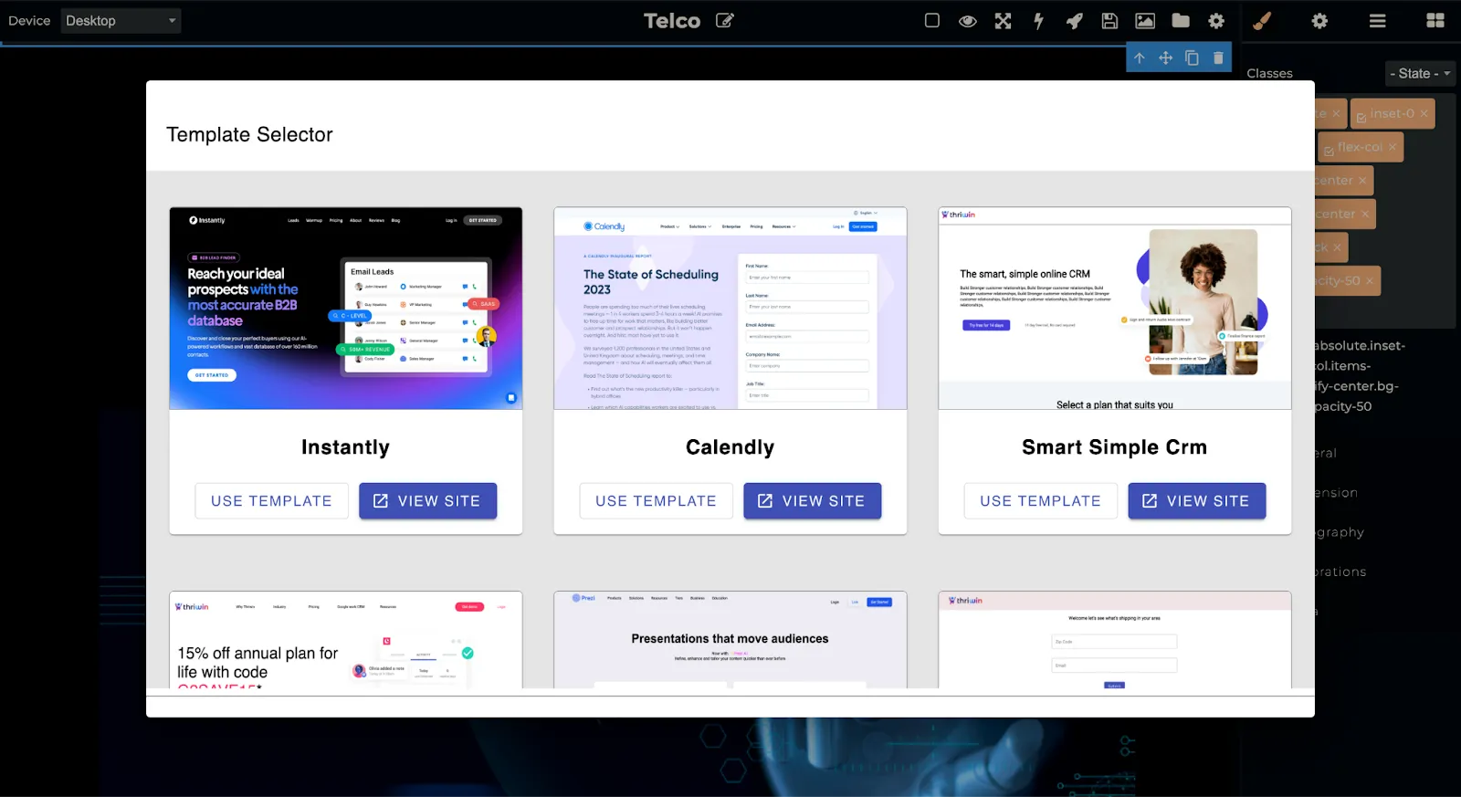The height and width of the screenshot is (797, 1461).
Task: Open the layers hamburger menu icon
Action: 1378,21
